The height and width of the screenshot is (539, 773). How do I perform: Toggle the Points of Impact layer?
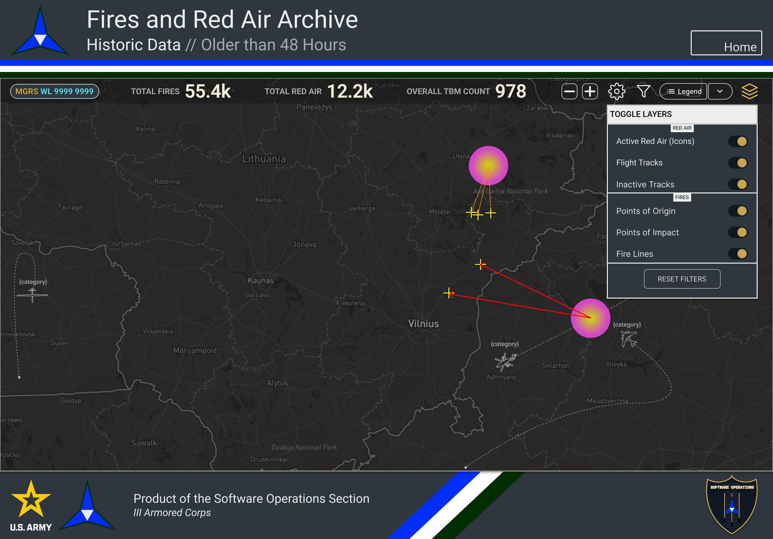[x=738, y=232]
